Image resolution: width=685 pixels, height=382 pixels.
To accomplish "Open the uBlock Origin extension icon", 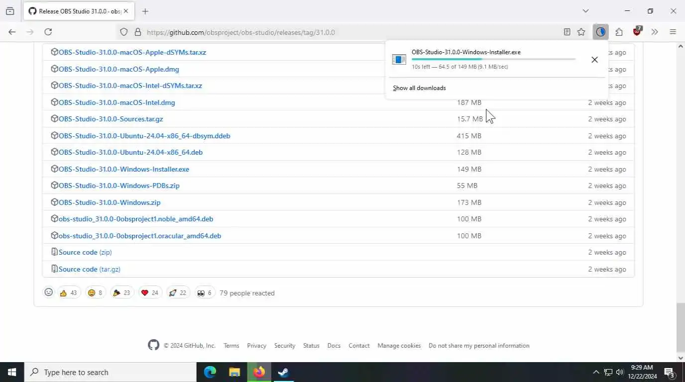I will 637,31.
